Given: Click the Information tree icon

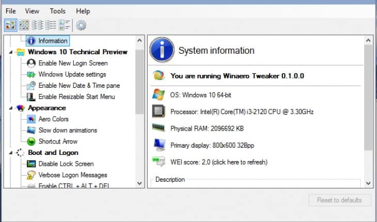Looking at the screenshot, I should [32, 41].
